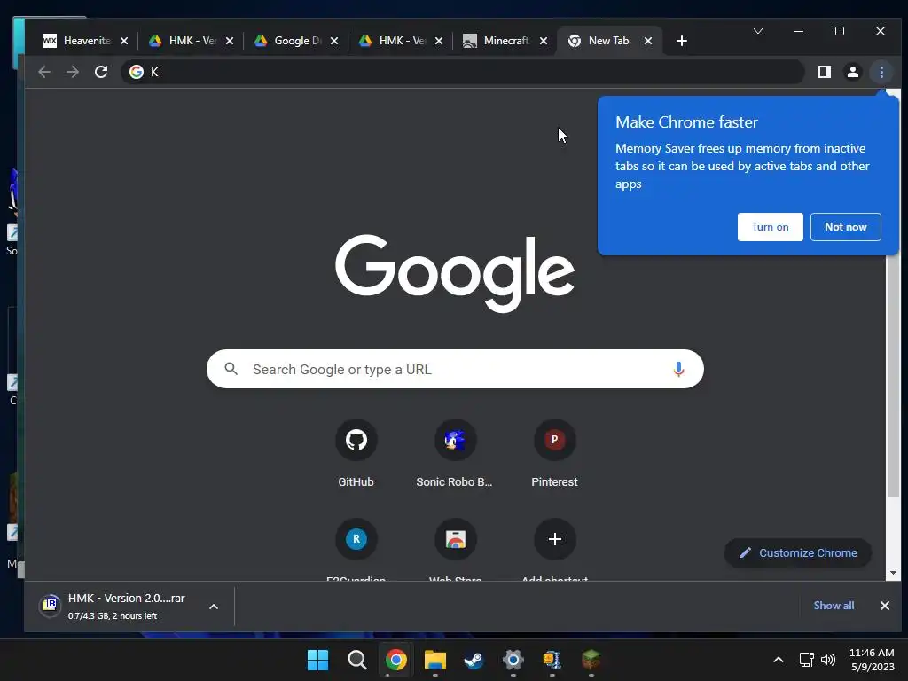Open the tab search chevron
Image resolution: width=908 pixels, height=681 pixels.
757,31
